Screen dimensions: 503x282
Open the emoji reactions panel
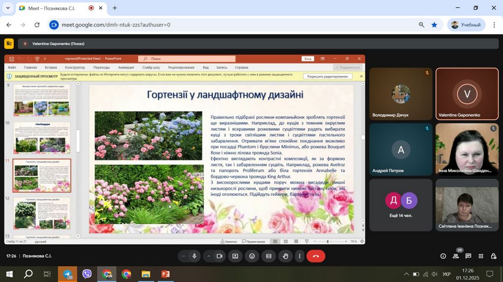[252, 256]
